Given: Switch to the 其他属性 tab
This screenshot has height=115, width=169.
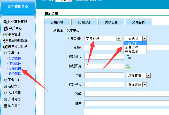Looking at the screenshot, I should (x=84, y=22).
